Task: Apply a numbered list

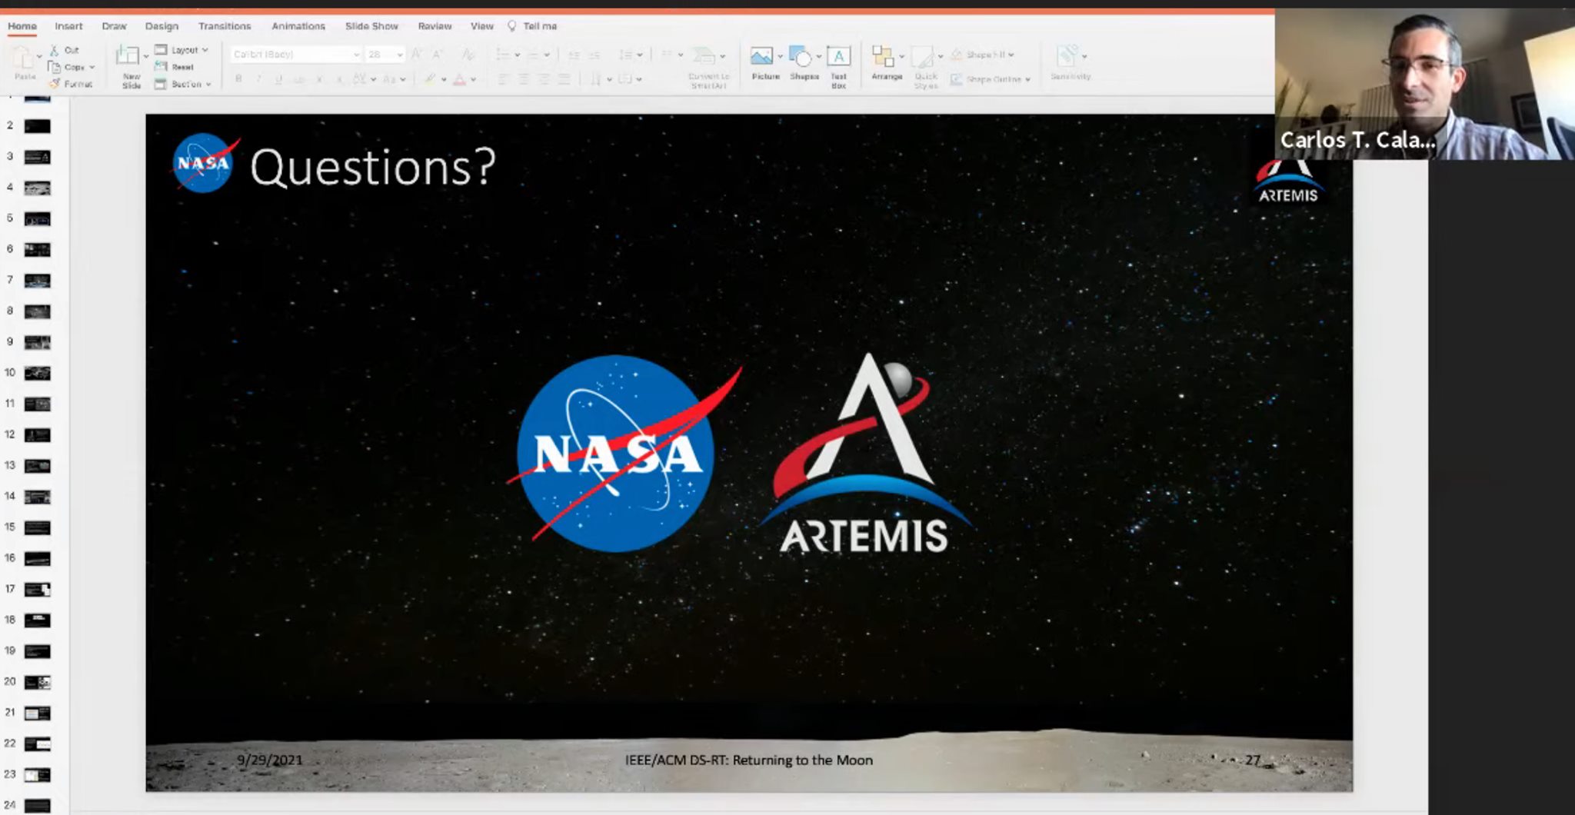Action: pos(534,54)
